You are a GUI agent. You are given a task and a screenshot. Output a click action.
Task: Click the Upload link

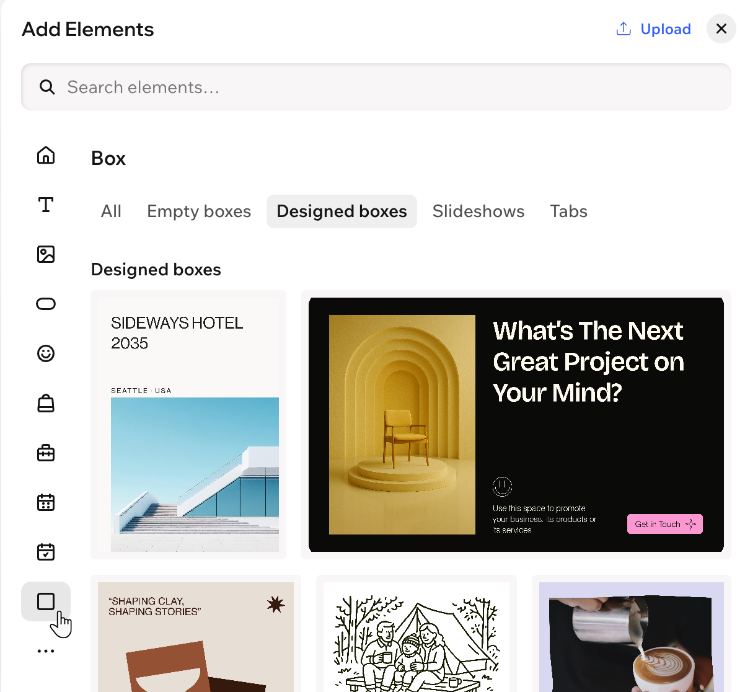(666, 29)
